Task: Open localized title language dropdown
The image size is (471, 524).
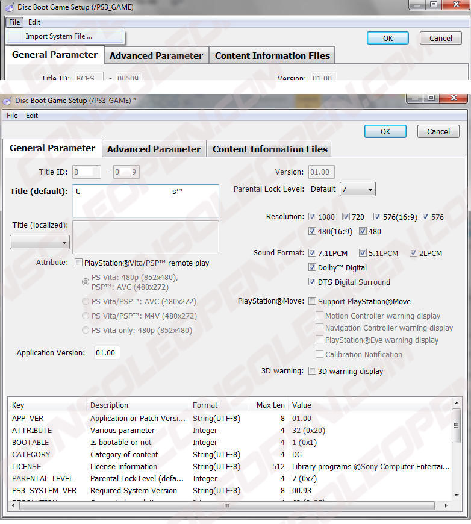Action: [x=40, y=242]
